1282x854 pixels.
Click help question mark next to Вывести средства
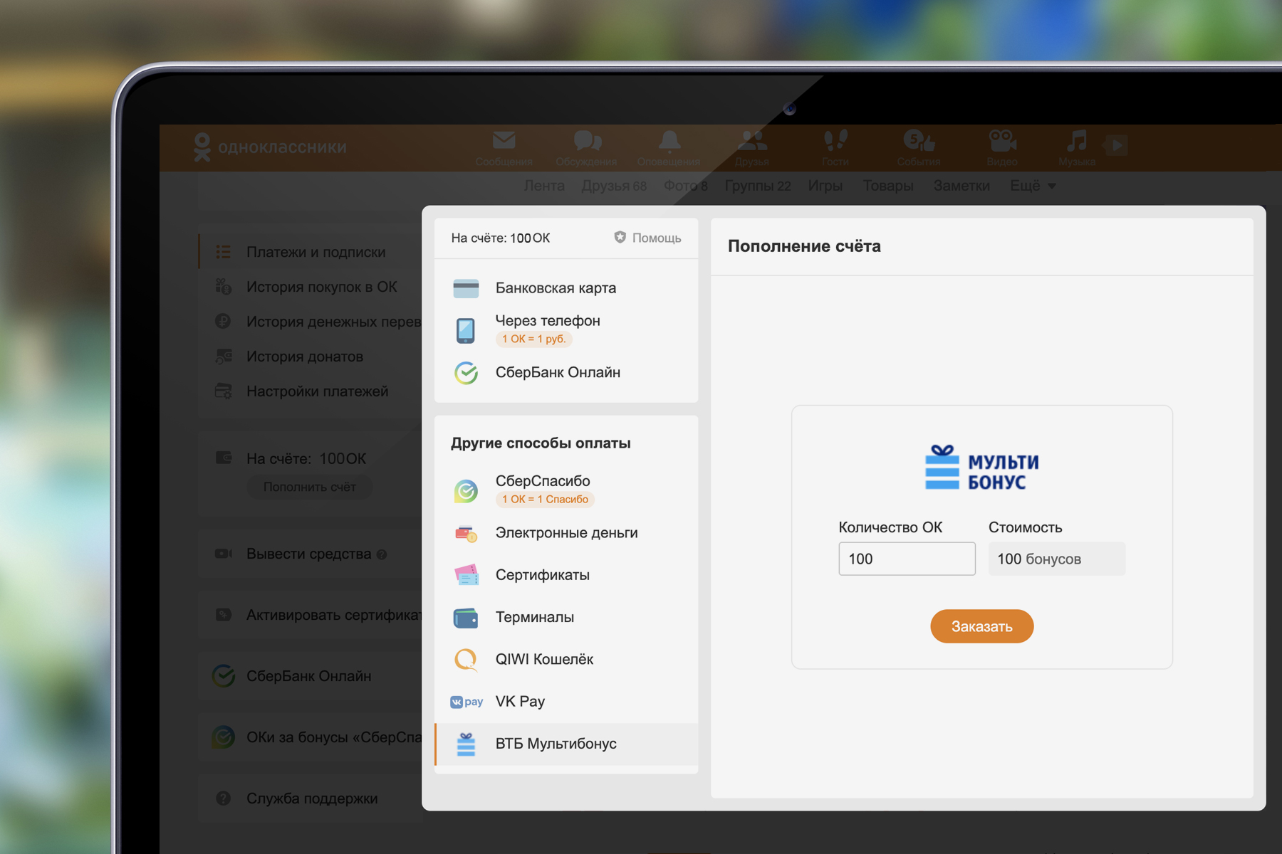coord(382,554)
